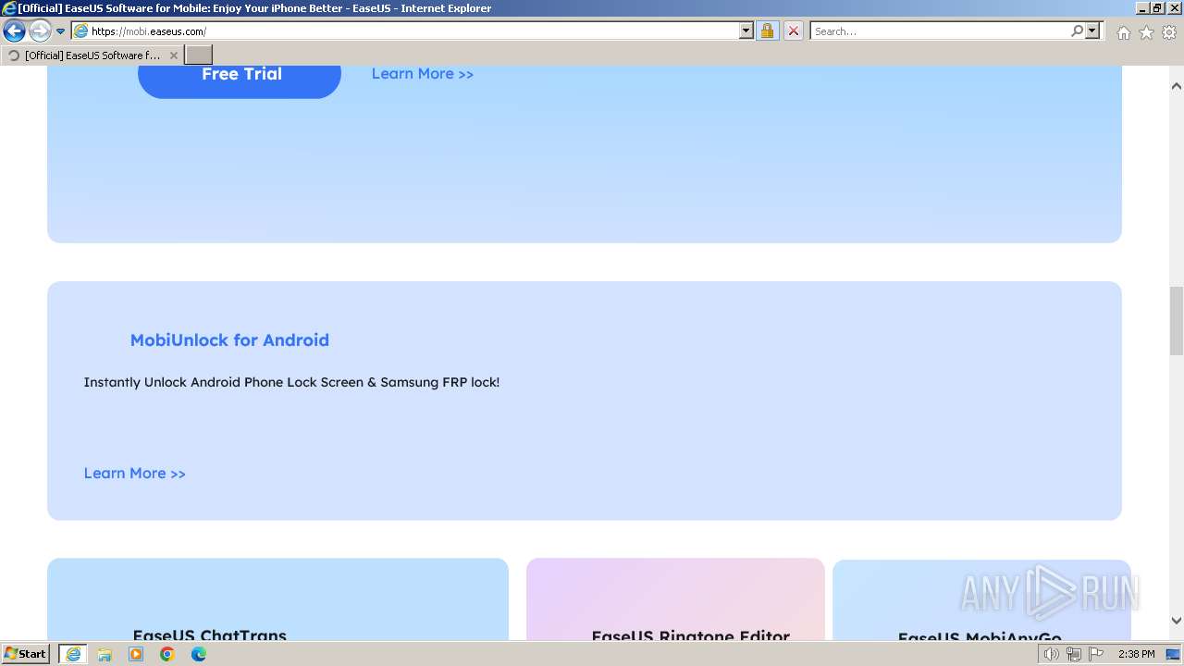Image resolution: width=1184 pixels, height=666 pixels.
Task: Expand the address bar autocomplete dropdown
Action: click(x=746, y=31)
